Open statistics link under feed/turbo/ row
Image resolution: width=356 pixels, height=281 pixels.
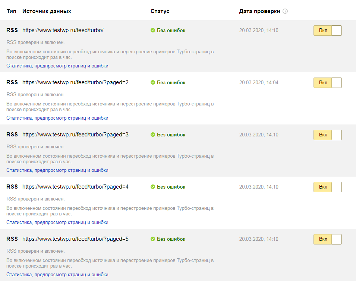tap(57, 66)
